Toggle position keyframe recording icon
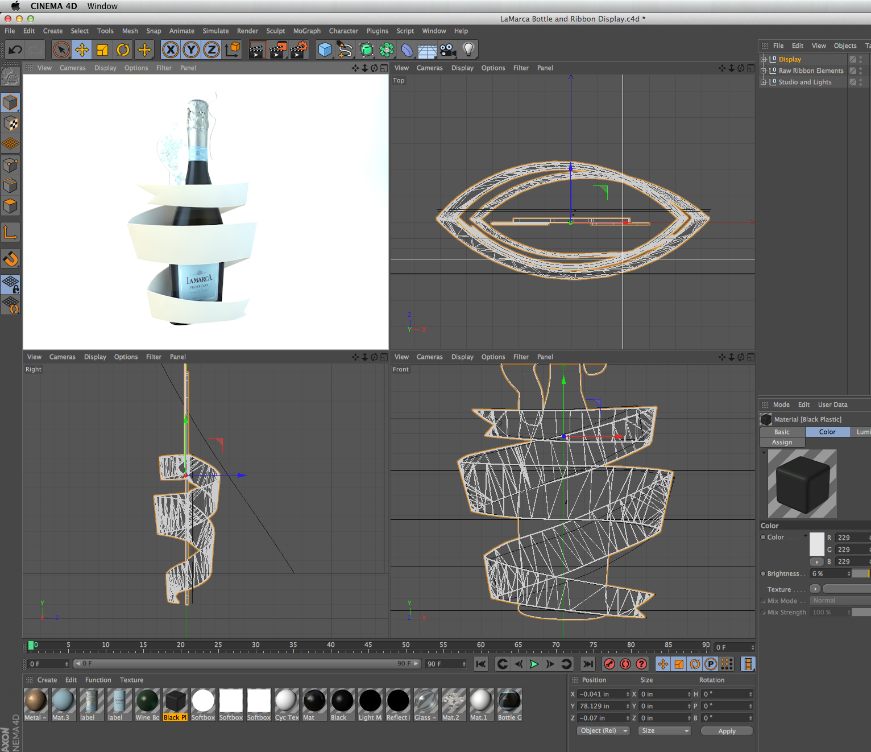The width and height of the screenshot is (871, 752). click(x=663, y=664)
